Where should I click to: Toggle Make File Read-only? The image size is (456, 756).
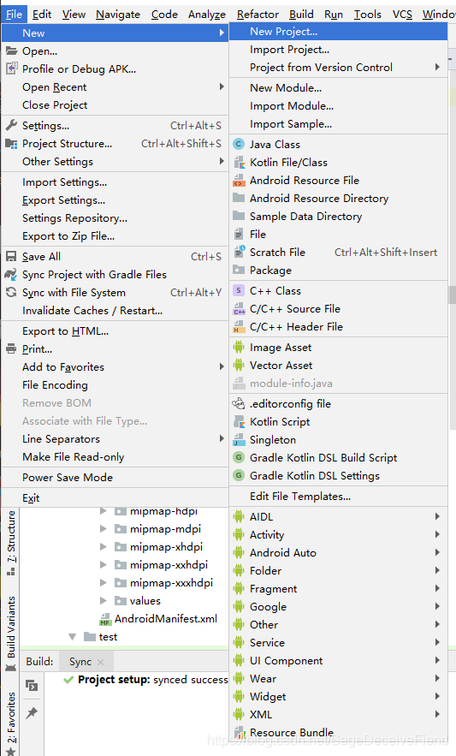115,457
